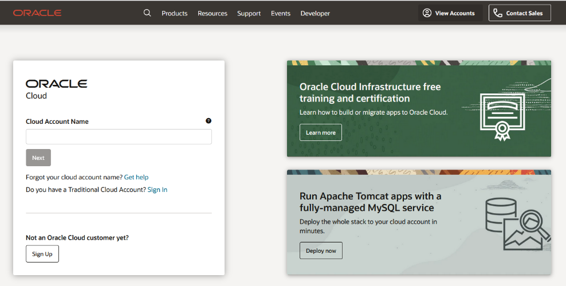Click the 'Oracle Cloud Infrastructure free training' heading
566x286 pixels.
coord(370,92)
